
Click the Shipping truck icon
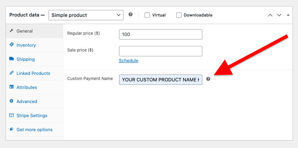point(11,59)
